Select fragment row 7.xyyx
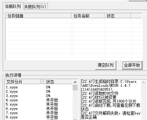Screen dimensions: 147x120 click(39, 113)
